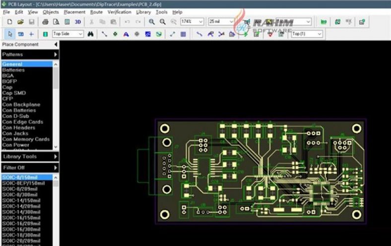Viewport: 391px width, 246px height.
Task: Select the Con Memory Cards library
Action: tap(27, 139)
